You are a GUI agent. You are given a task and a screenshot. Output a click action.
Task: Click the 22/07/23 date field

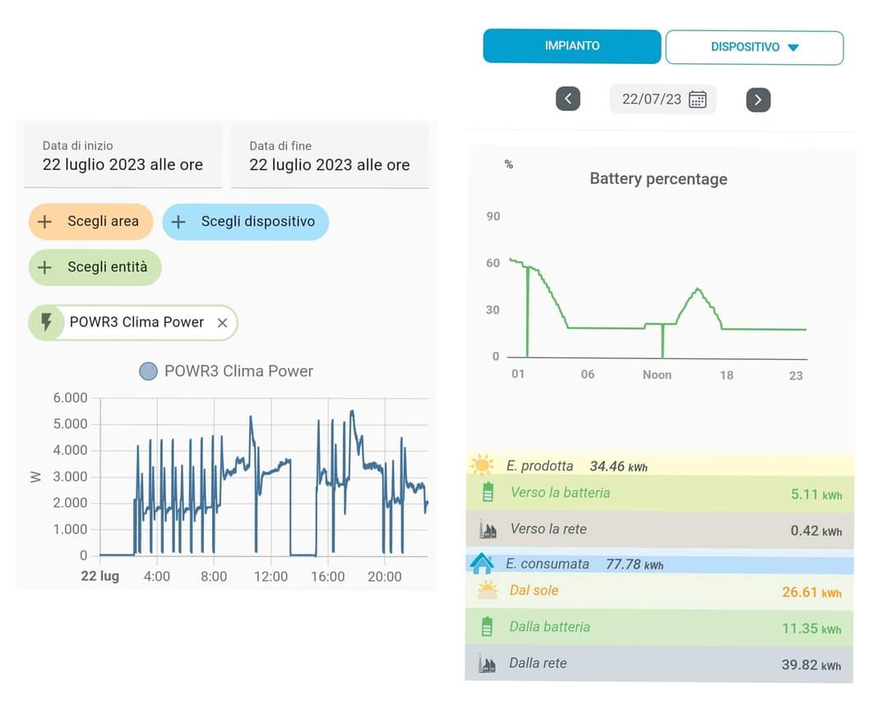pyautogui.click(x=663, y=99)
